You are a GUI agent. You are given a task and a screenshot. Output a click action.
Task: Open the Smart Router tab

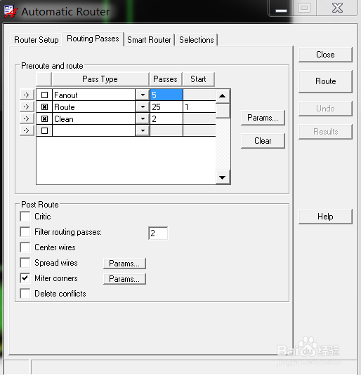pyautogui.click(x=149, y=40)
